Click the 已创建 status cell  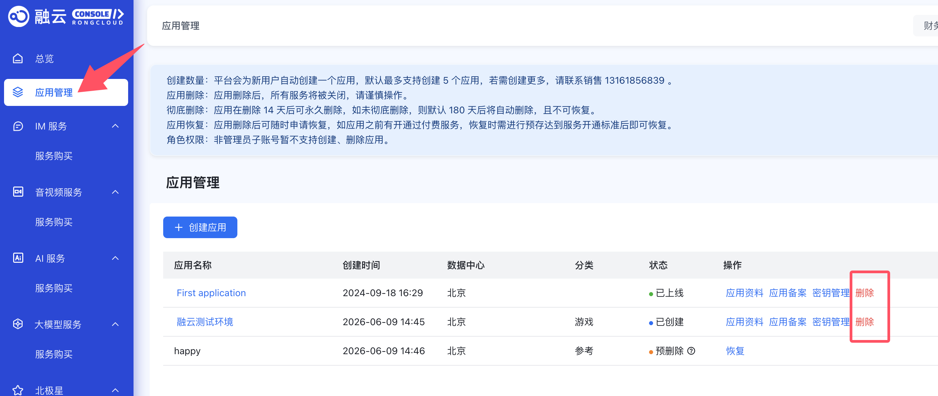tap(666, 322)
